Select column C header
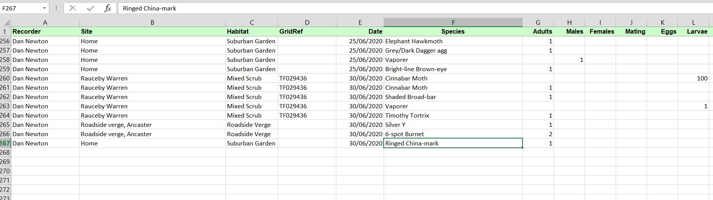 [x=252, y=22]
